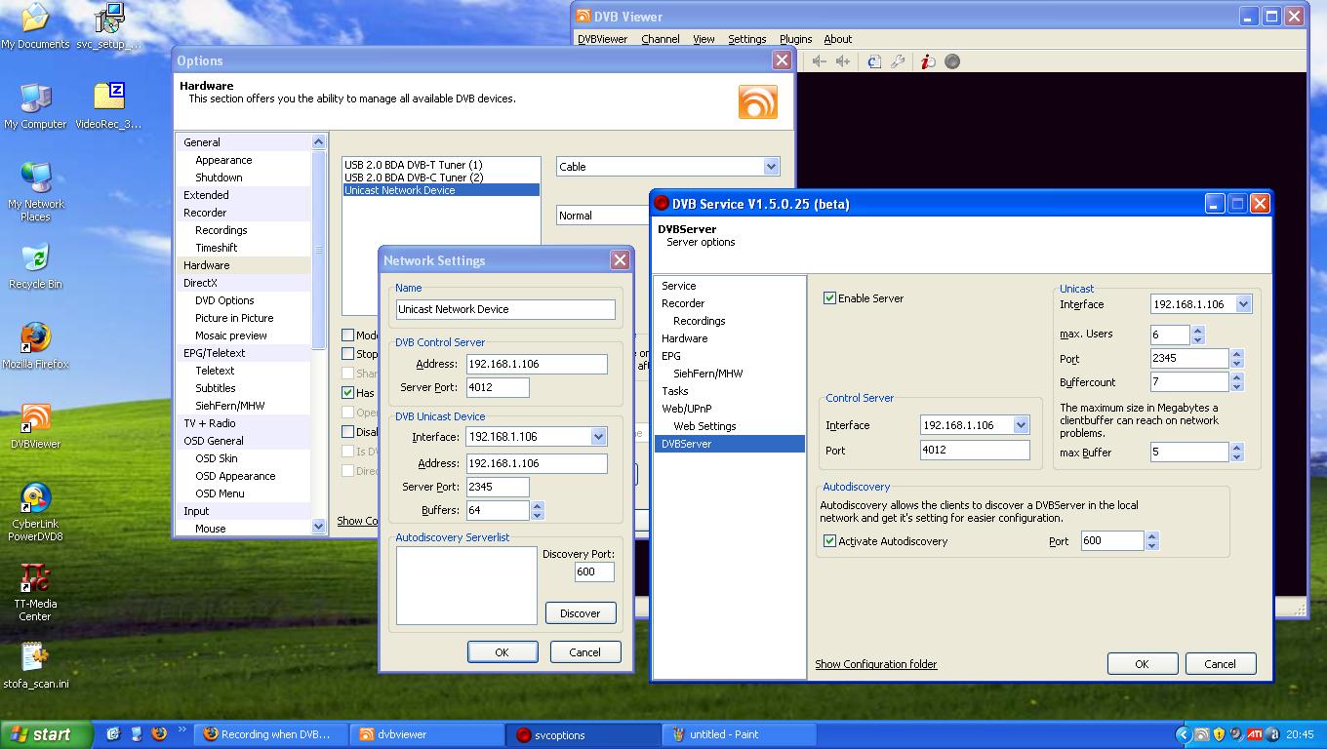Click the volume up speaker icon

(843, 61)
